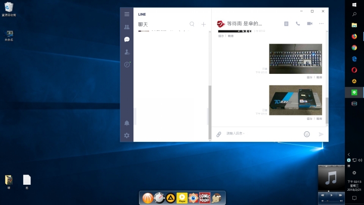Click the message input field
364x205 pixels.
pos(262,134)
